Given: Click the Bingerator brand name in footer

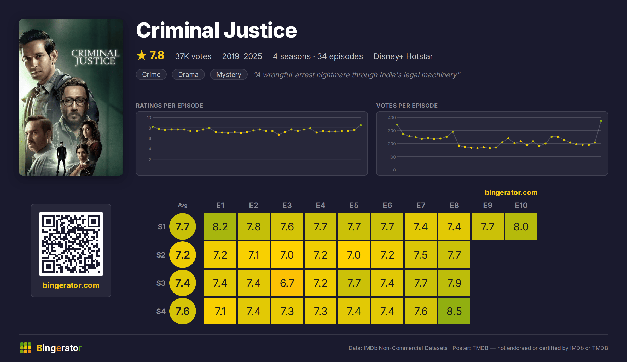Looking at the screenshot, I should [x=59, y=348].
